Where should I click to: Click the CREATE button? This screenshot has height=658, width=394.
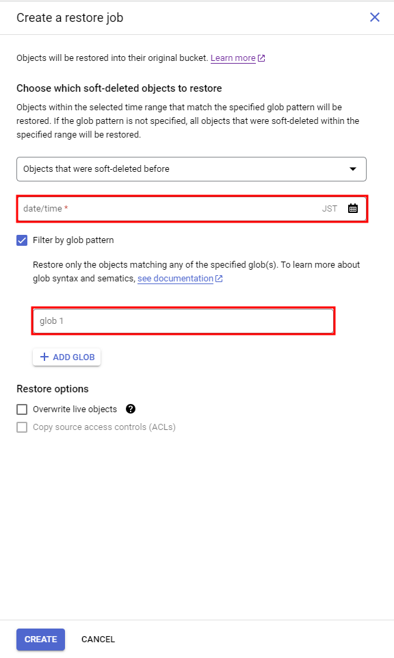point(40,640)
